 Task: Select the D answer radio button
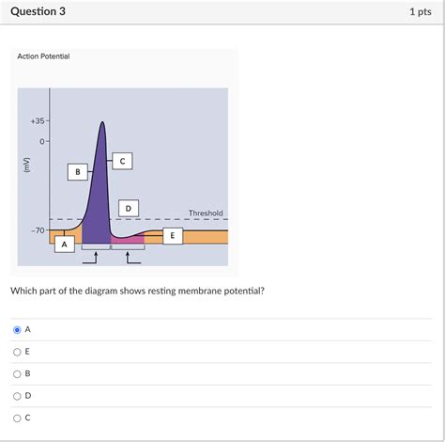[x=17, y=396]
